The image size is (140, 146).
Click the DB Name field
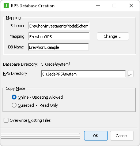tap(58, 47)
